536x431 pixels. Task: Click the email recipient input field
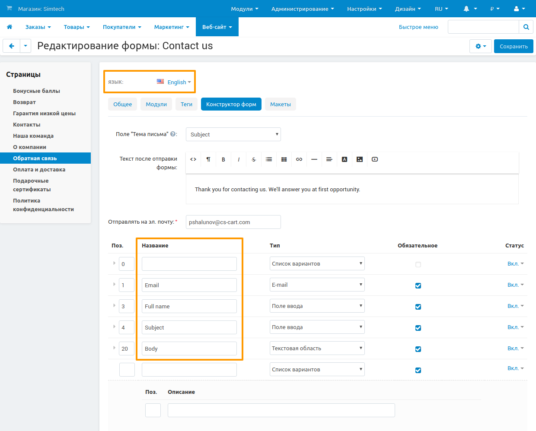pos(233,222)
